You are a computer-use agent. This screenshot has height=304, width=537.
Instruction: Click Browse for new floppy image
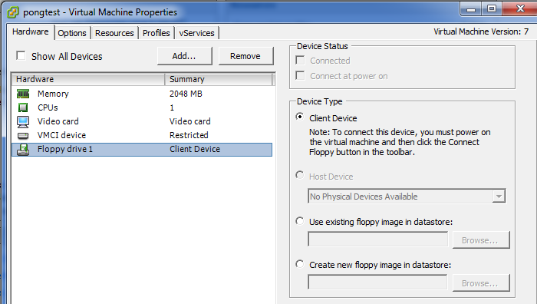point(481,283)
